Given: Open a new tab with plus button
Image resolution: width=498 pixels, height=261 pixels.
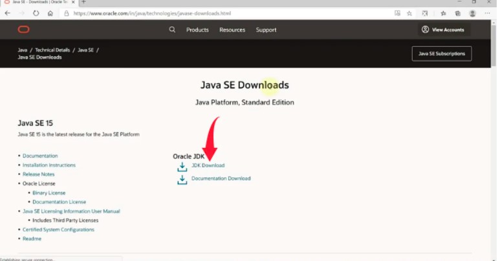Looking at the screenshot, I should pyautogui.click(x=83, y=3).
